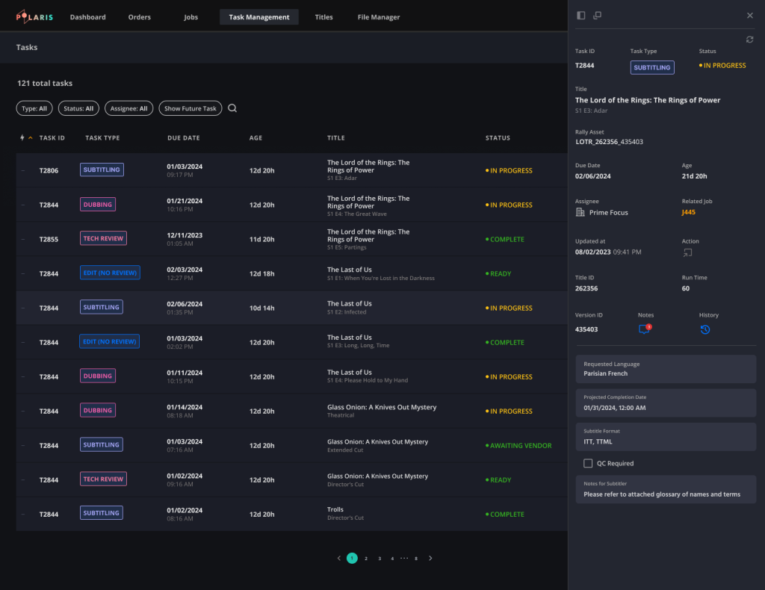This screenshot has height=590, width=765.
Task: Open the Type: All filter dropdown
Action: click(x=34, y=108)
